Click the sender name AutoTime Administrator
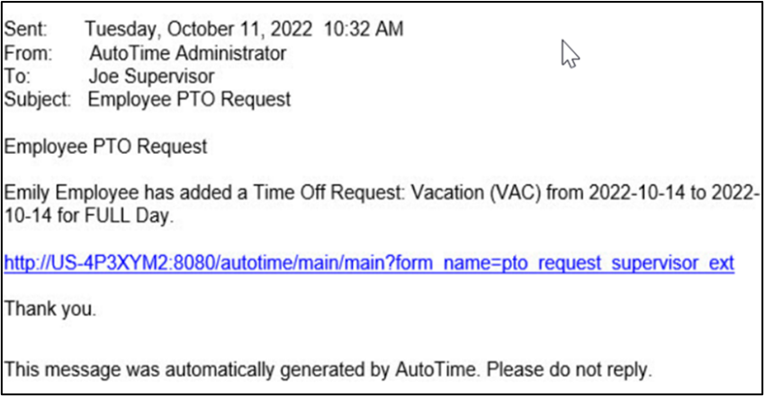Viewport: 764px width, 396px height. 187,53
